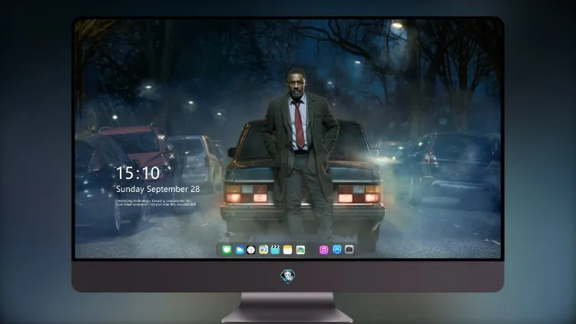The image size is (576, 324).
Task: Open the Weather app in dock
Action: 239,250
